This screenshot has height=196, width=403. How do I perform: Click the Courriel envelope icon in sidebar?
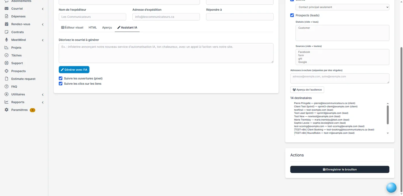tap(6, 9)
